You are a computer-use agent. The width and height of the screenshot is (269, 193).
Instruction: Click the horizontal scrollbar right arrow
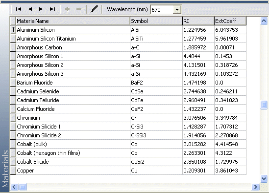(x=255, y=187)
